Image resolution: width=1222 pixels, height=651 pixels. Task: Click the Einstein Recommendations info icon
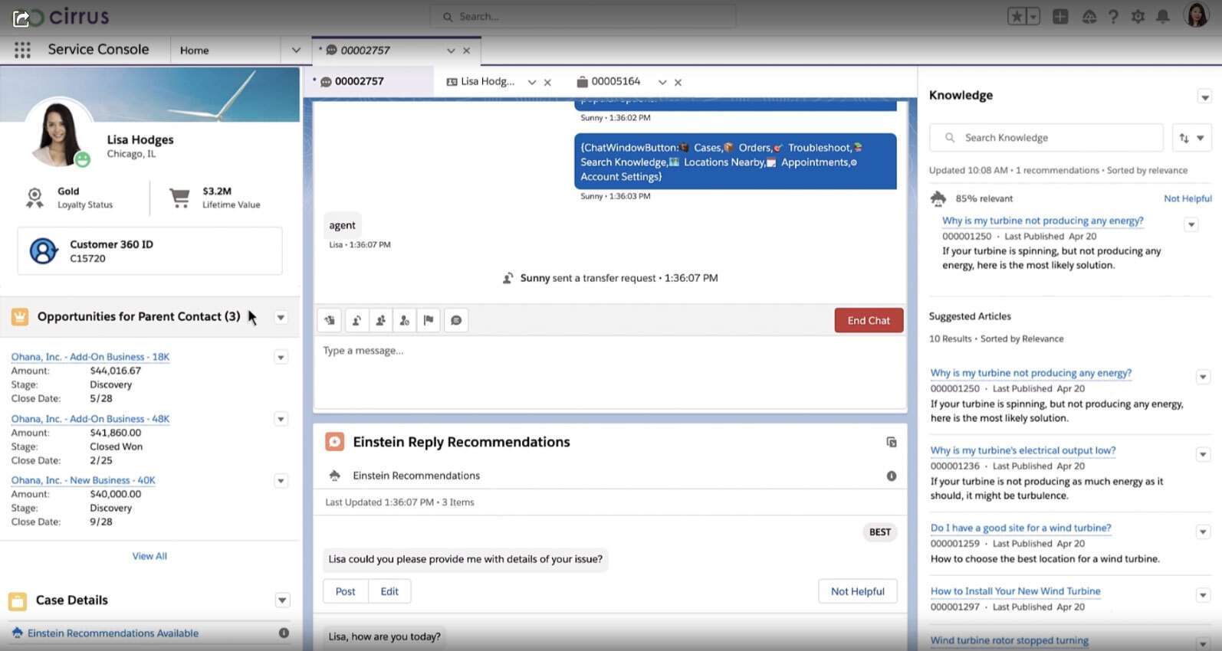[x=892, y=476]
